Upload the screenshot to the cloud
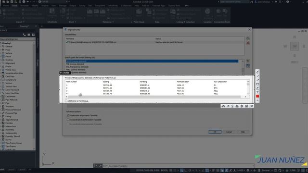The image size is (308, 173). click(223, 106)
